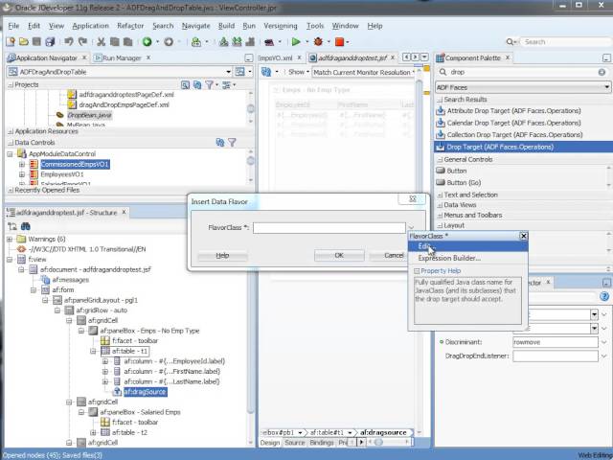Click the Discriminant field with rowmove
Image resolution: width=613 pixels, height=460 pixels.
[x=556, y=342]
